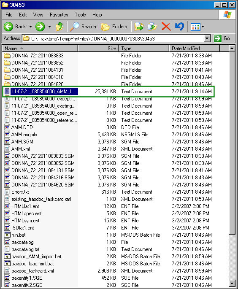
Task: Select the DONNA_7212011084620.SGM file name
Action: pyautogui.click(x=43, y=185)
